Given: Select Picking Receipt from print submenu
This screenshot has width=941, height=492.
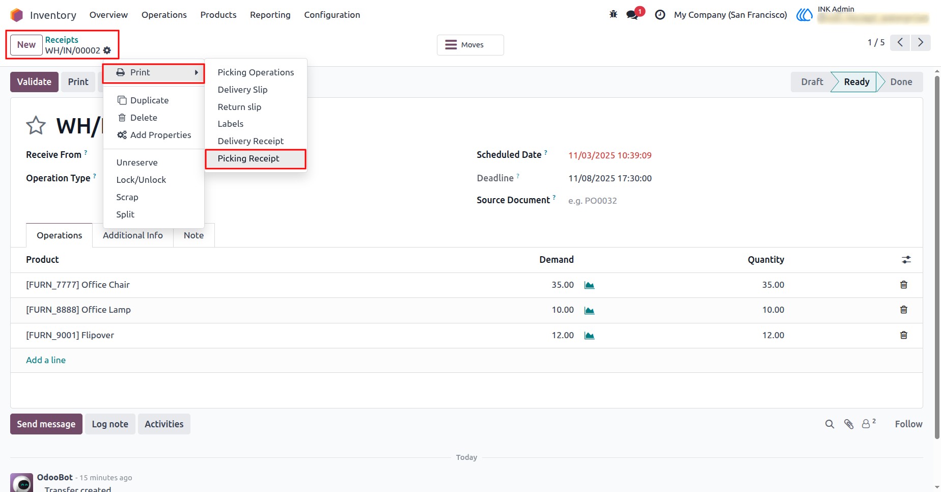Looking at the screenshot, I should [256, 159].
